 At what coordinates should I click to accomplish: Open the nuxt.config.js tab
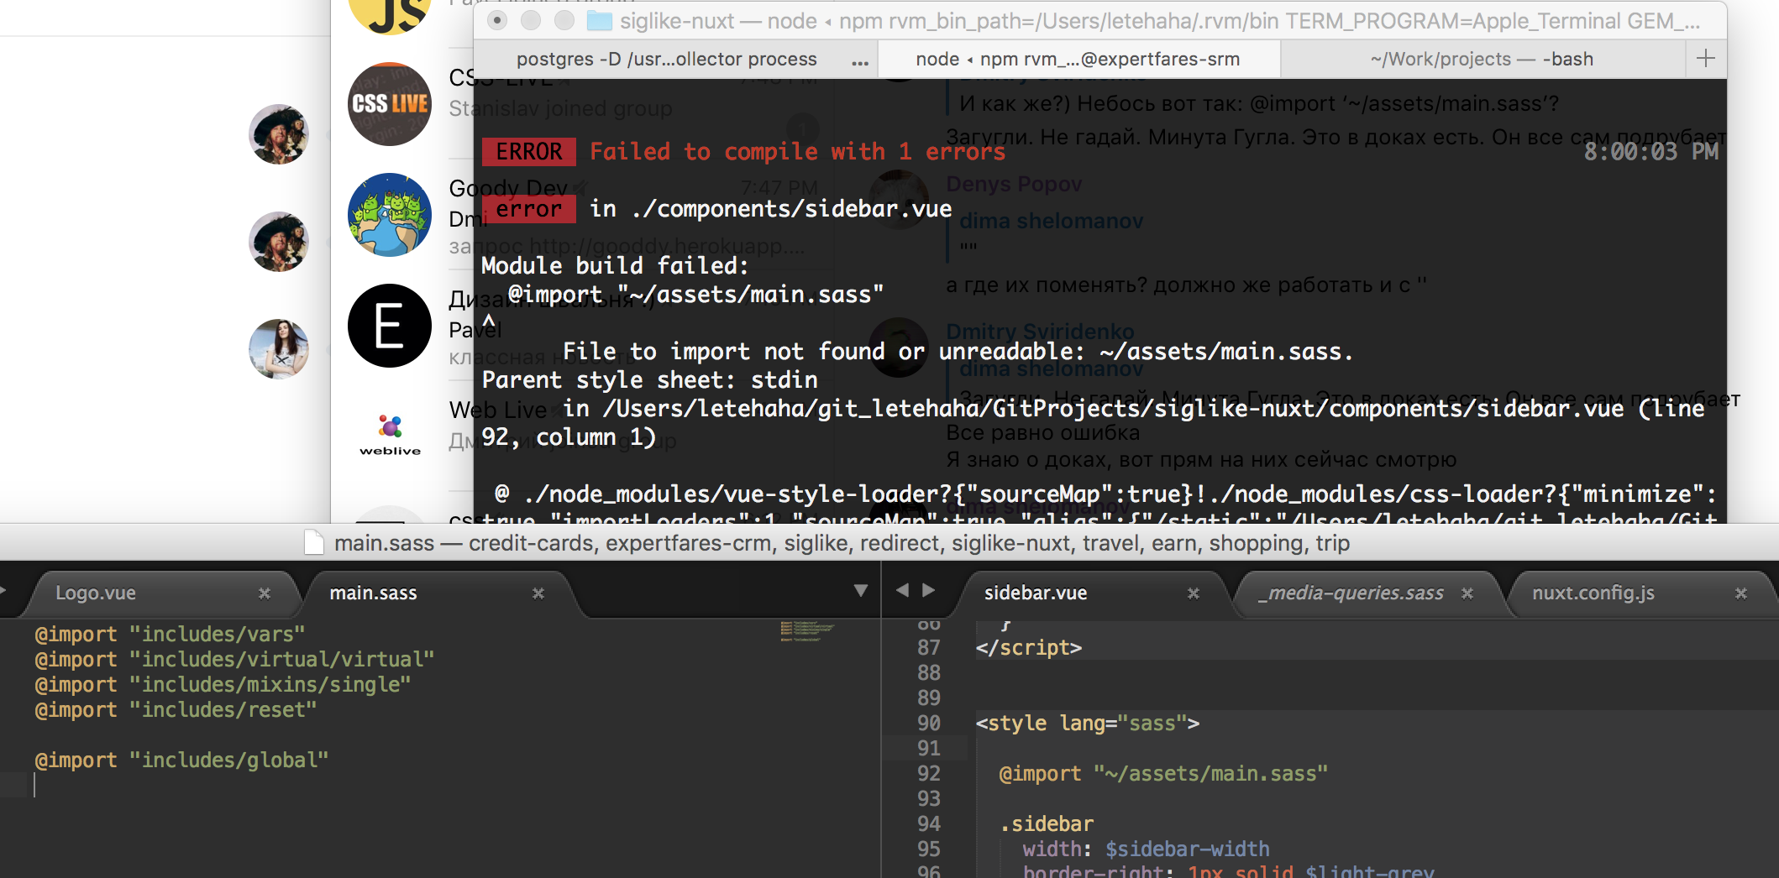tap(1593, 593)
